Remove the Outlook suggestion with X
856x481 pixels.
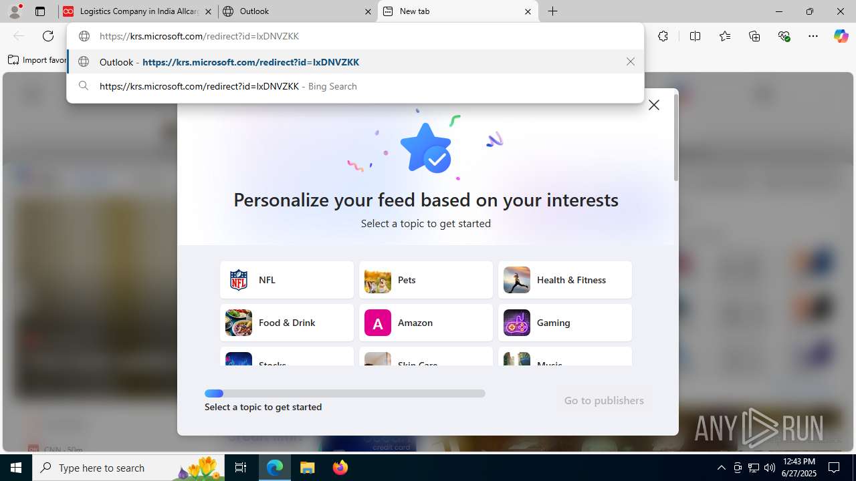point(630,61)
